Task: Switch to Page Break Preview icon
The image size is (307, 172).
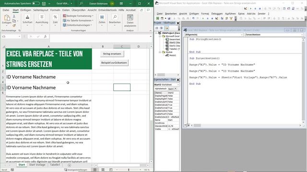Action: 111,170
